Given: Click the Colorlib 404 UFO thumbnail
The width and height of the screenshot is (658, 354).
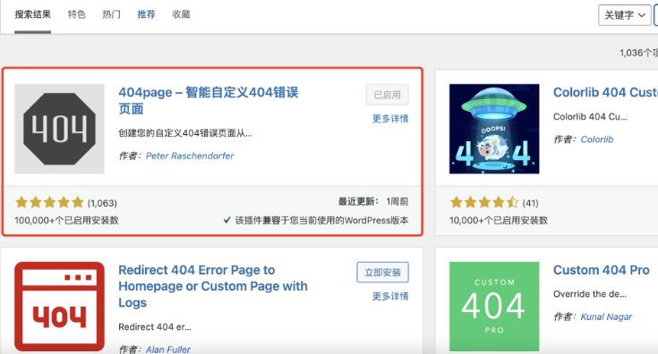Looking at the screenshot, I should [x=494, y=129].
